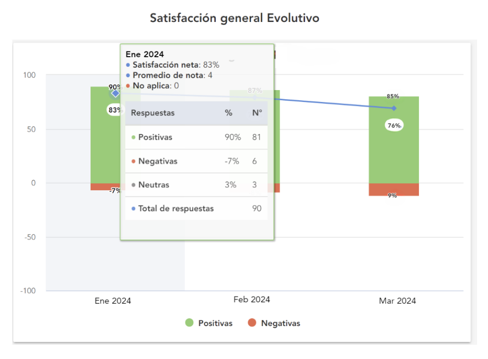This screenshot has width=488, height=359.
Task: Select the Ene 2024 axis label
Action: pyautogui.click(x=113, y=301)
